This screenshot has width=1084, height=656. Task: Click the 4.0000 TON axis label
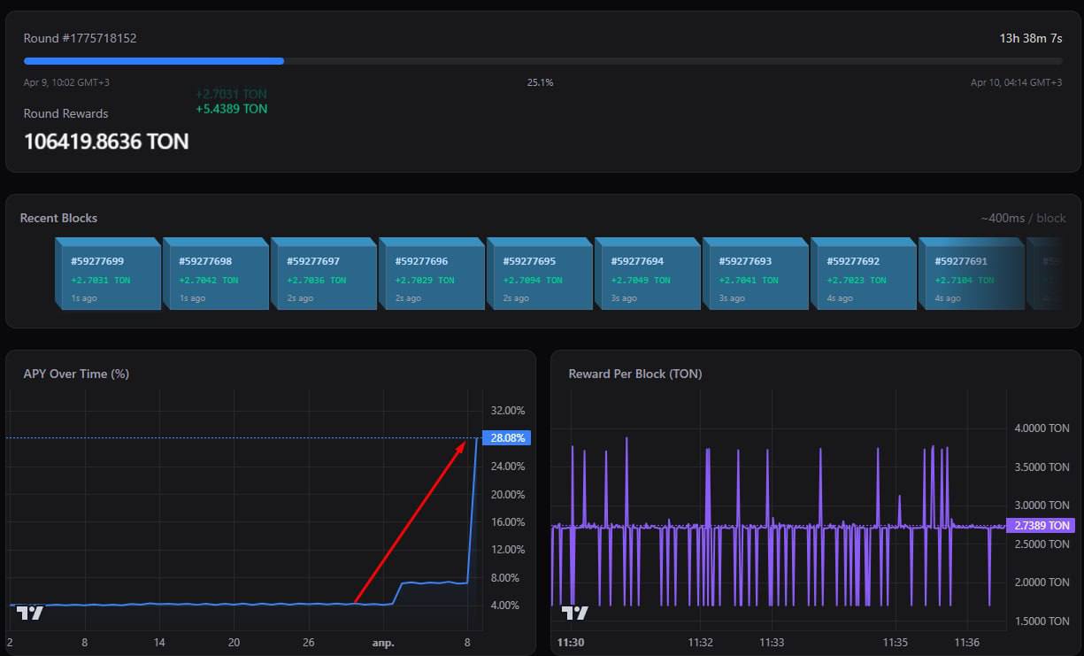pyautogui.click(x=1042, y=428)
